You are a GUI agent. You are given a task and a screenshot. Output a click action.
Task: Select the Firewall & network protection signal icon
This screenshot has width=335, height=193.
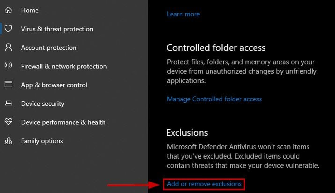coord(8,66)
